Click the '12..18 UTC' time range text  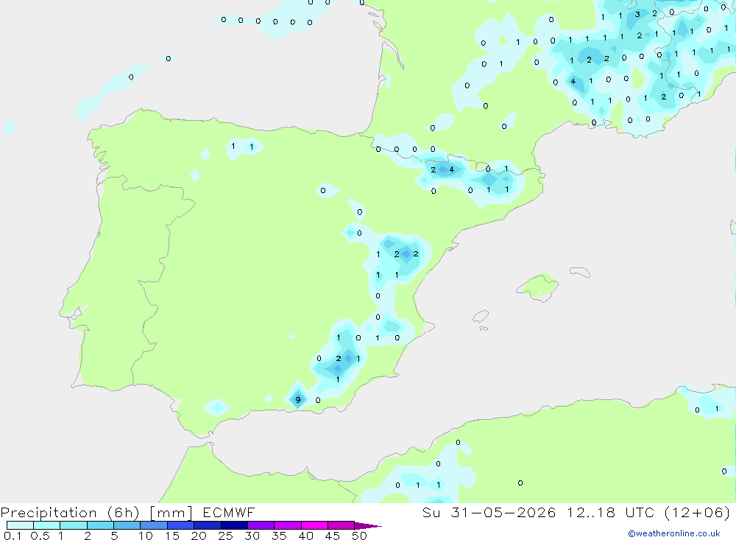pos(611,513)
